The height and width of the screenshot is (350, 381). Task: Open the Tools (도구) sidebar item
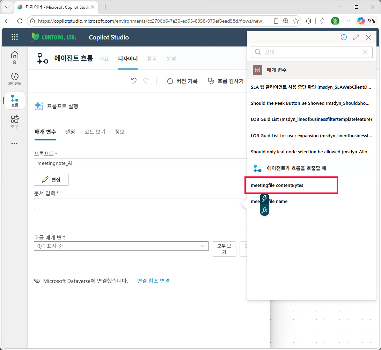coord(15,122)
